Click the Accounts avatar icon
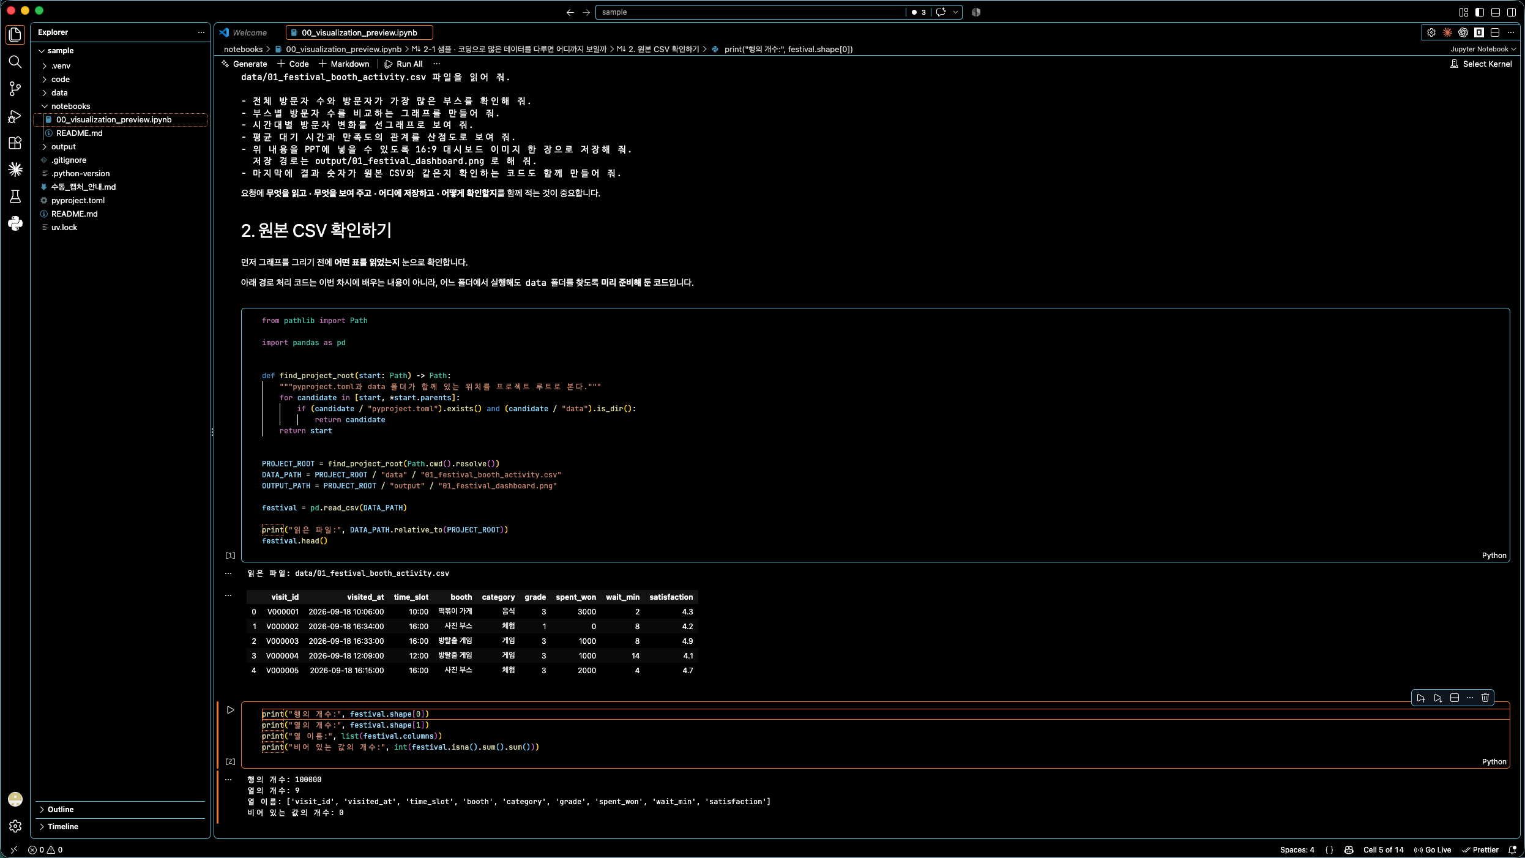Image resolution: width=1525 pixels, height=858 pixels. pyautogui.click(x=15, y=799)
